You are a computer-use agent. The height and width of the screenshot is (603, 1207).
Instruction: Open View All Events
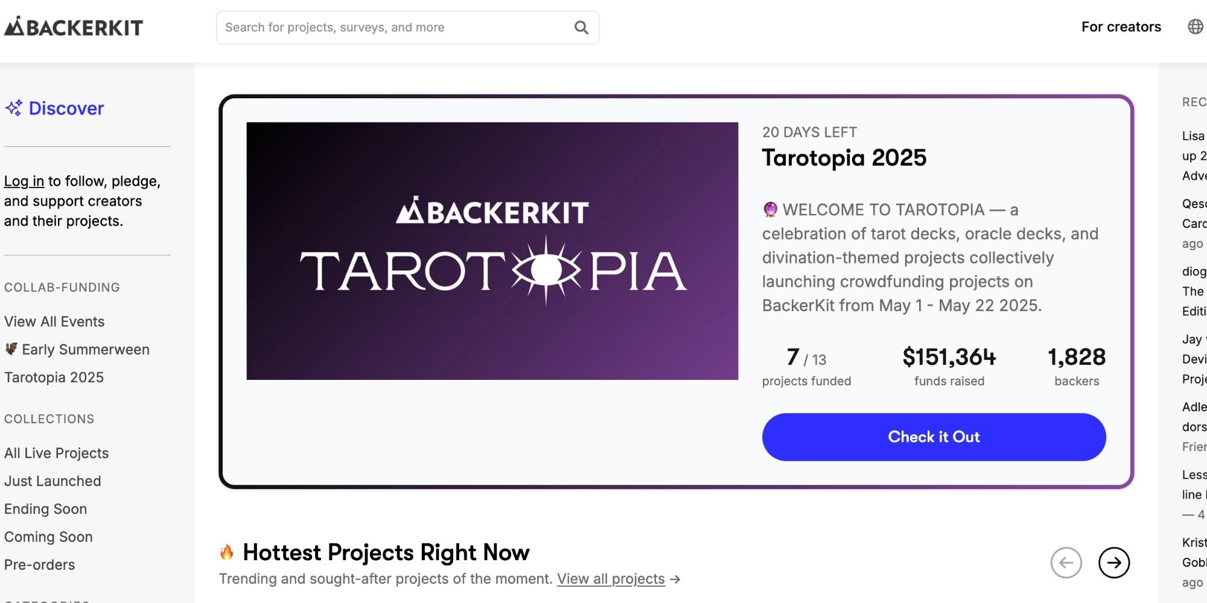click(54, 322)
